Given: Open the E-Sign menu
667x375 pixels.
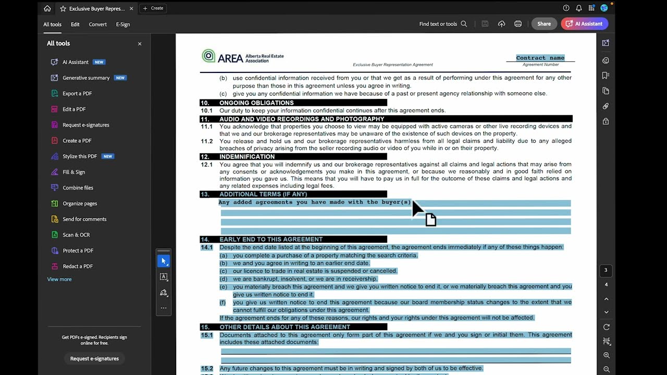Looking at the screenshot, I should click(x=123, y=24).
